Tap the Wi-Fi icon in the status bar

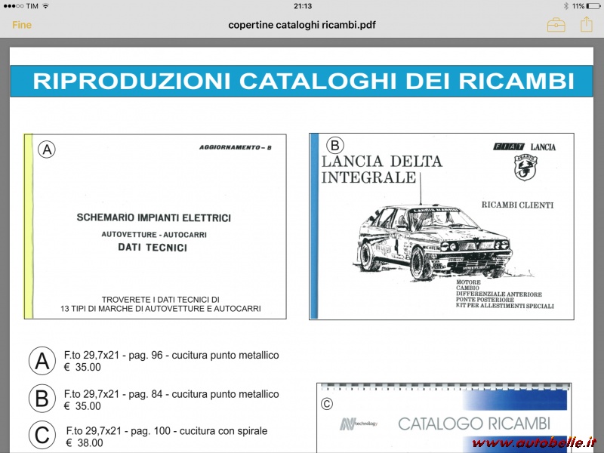pyautogui.click(x=45, y=6)
